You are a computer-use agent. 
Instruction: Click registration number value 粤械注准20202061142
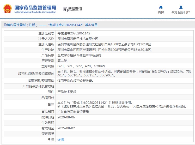(x=74, y=33)
